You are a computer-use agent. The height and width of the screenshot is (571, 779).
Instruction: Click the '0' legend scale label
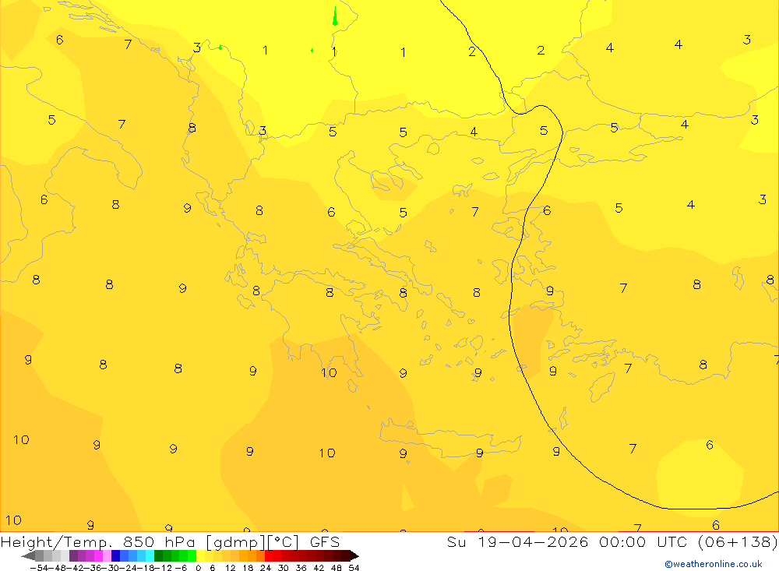pyautogui.click(x=198, y=568)
